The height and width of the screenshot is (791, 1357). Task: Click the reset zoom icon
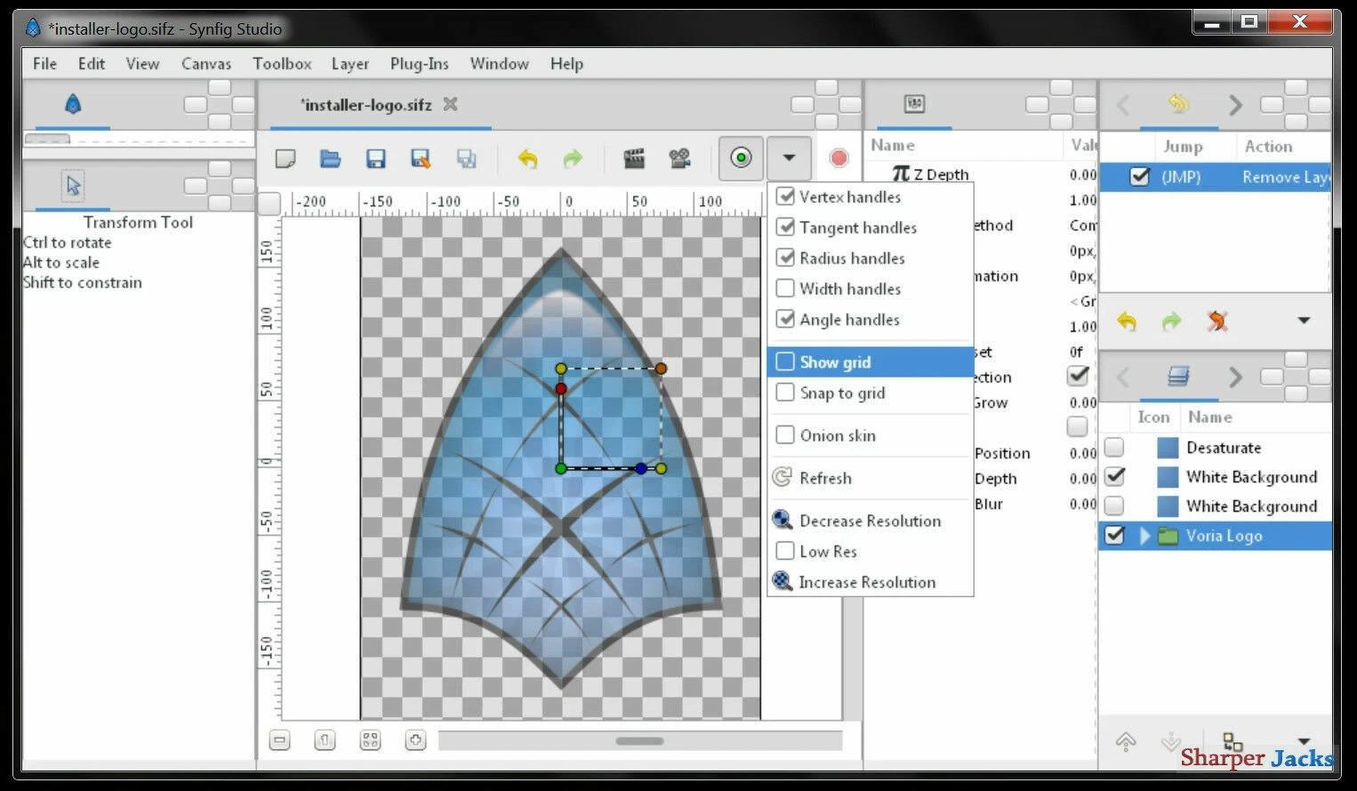point(325,739)
